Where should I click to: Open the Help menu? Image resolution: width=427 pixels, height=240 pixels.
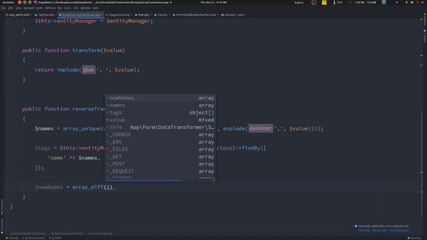click(95, 8)
